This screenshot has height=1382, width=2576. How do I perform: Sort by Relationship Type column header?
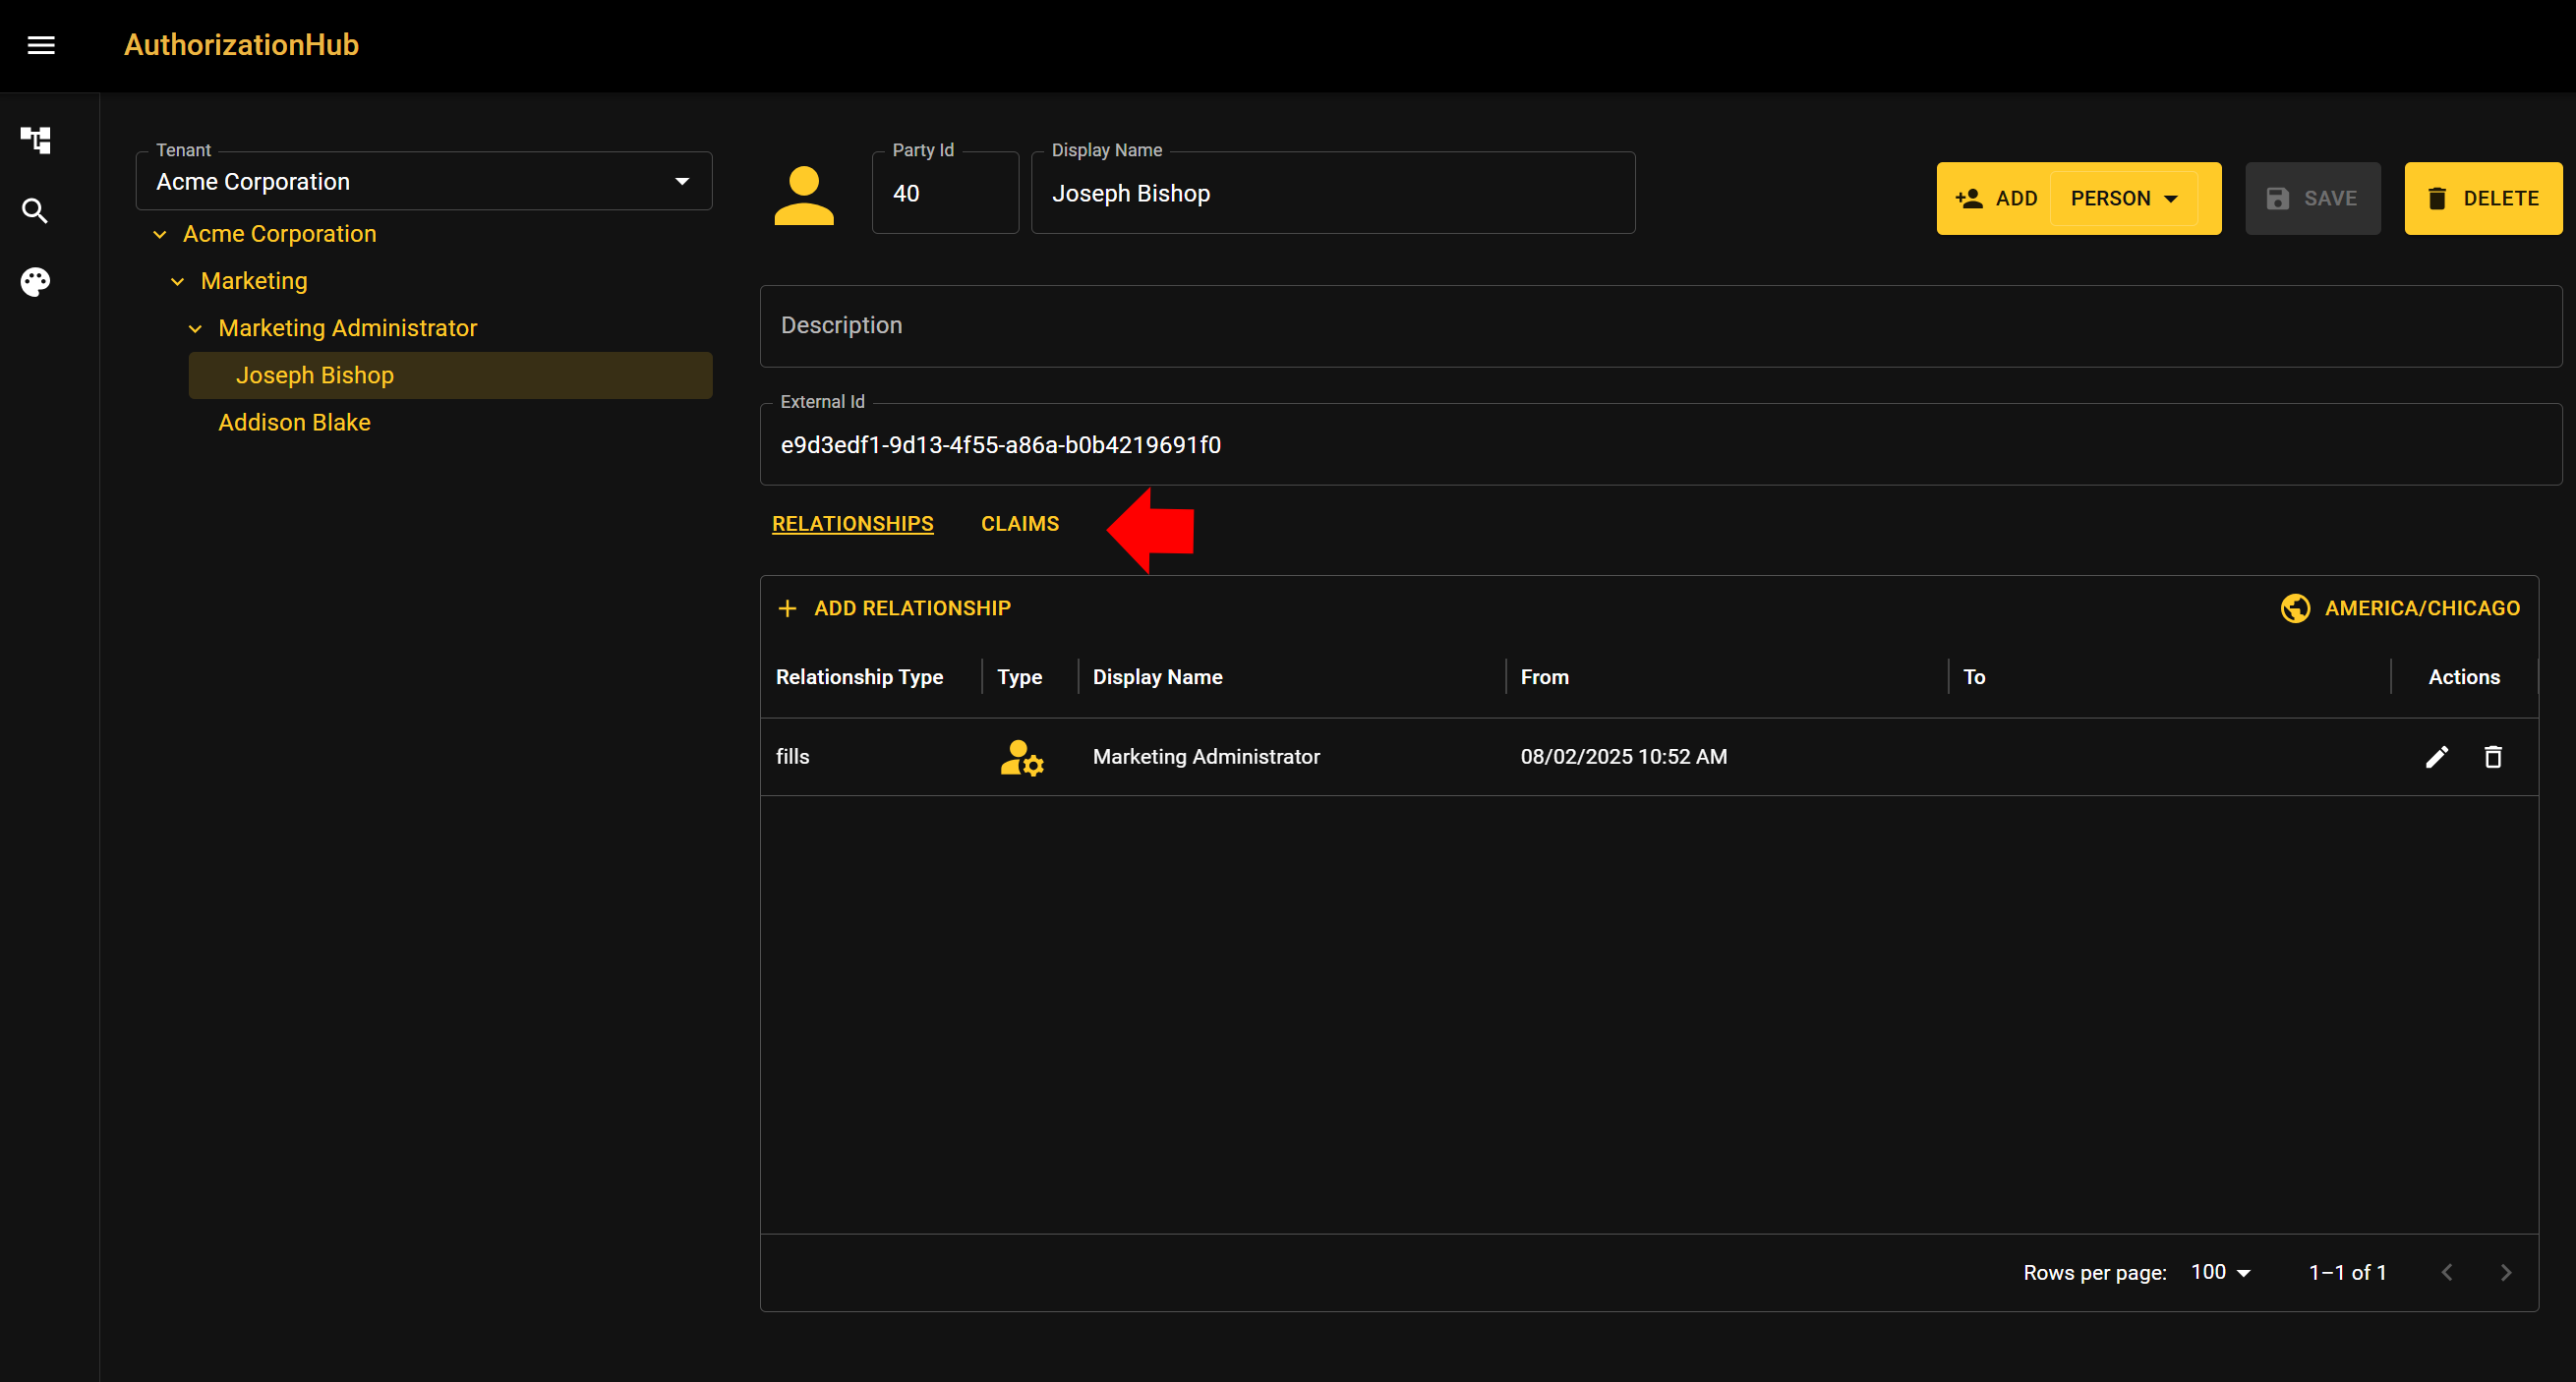(859, 677)
